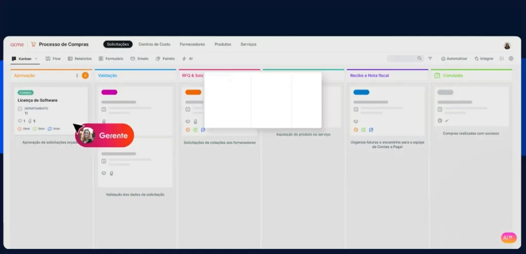Click the Departamento field icon on Licença card
This screenshot has height=254, width=526.
point(20,109)
